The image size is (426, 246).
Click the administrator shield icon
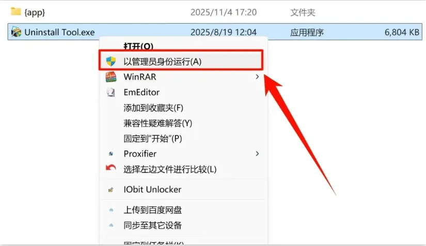[x=111, y=61]
